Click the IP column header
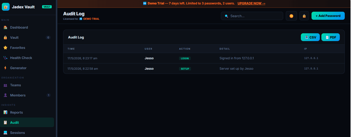The height and width of the screenshot is (137, 351). tap(306, 49)
